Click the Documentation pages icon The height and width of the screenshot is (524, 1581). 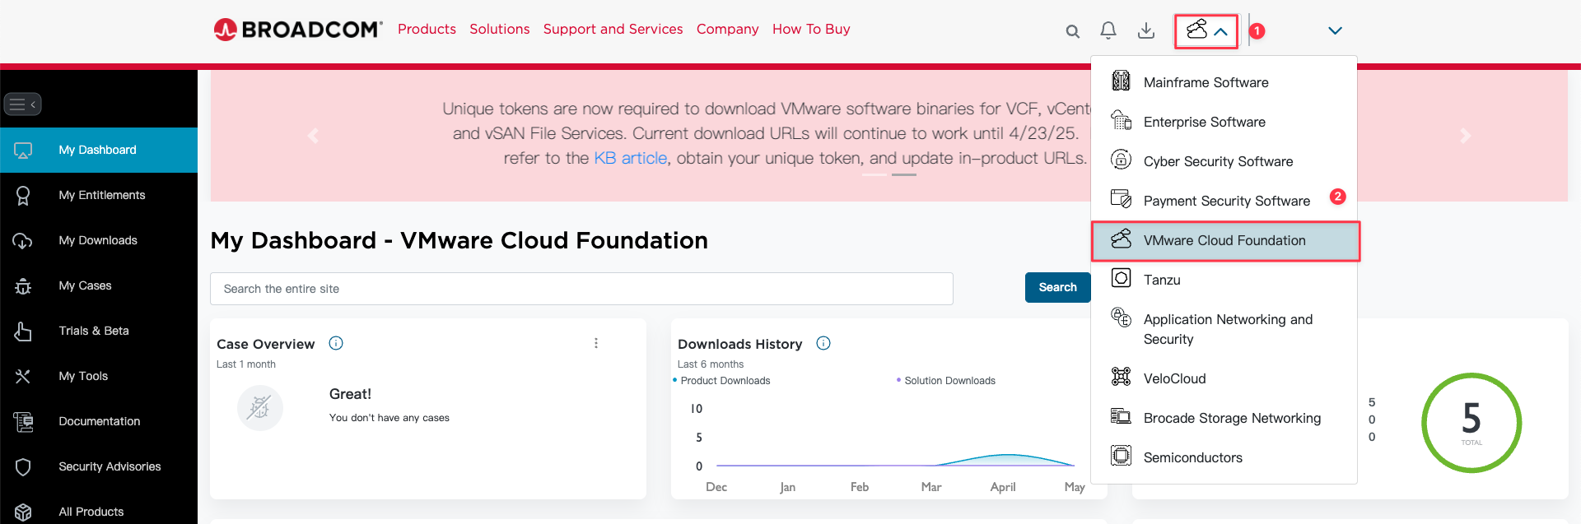click(23, 422)
